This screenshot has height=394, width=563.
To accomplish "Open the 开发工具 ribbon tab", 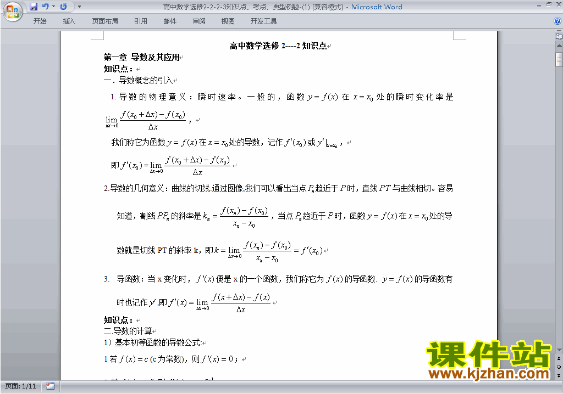I will tap(263, 21).
